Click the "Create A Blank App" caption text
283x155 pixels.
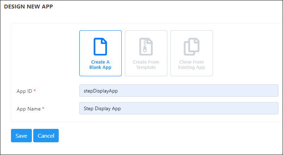point(100,65)
